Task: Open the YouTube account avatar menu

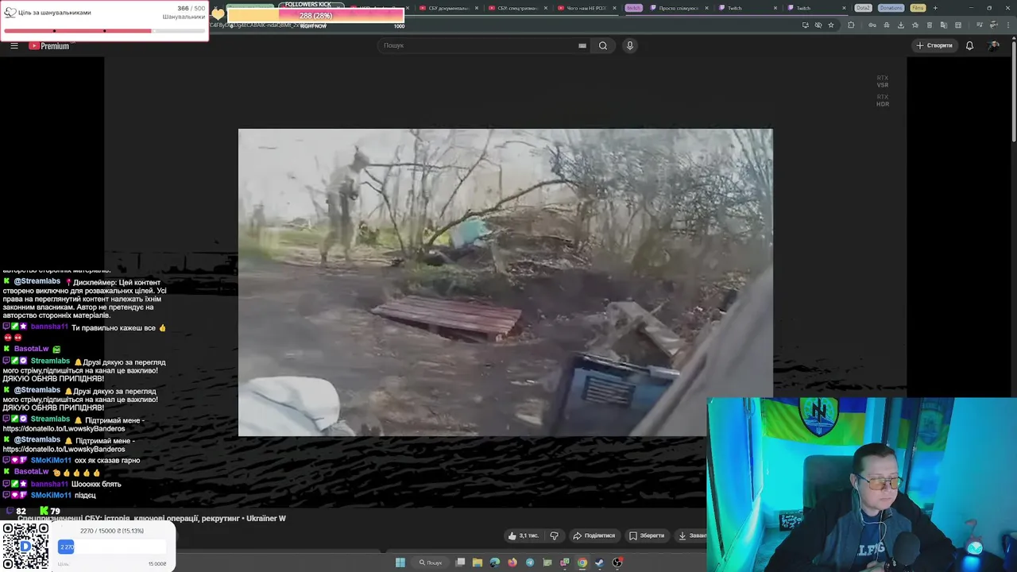Action: point(993,45)
